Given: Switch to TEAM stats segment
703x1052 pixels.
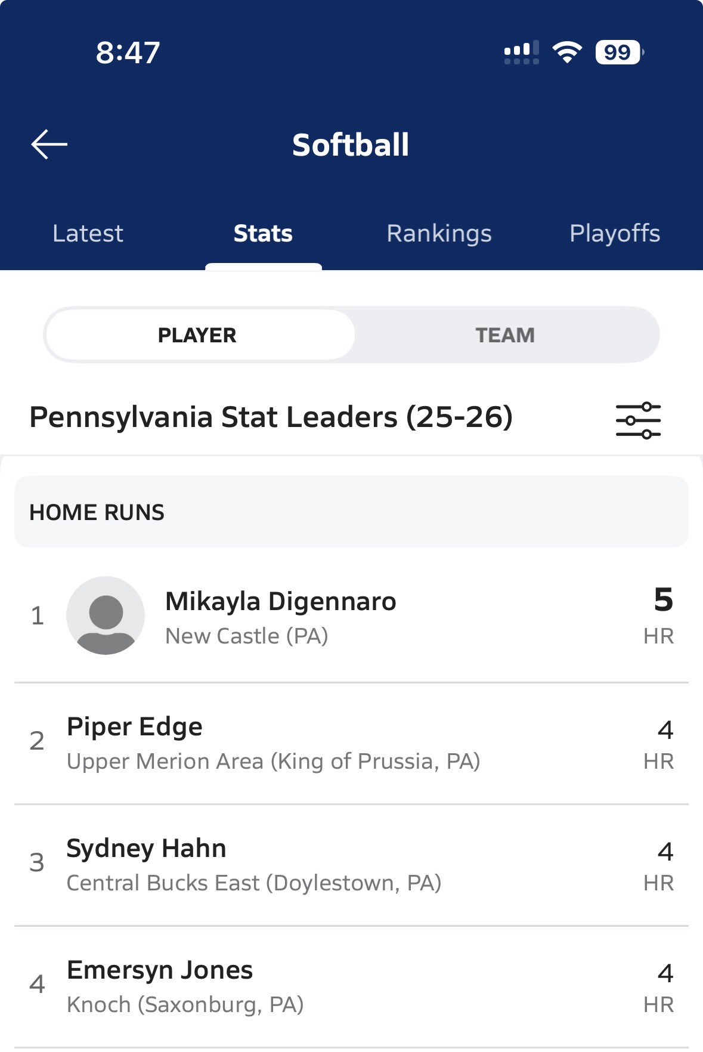Looking at the screenshot, I should pyautogui.click(x=505, y=335).
